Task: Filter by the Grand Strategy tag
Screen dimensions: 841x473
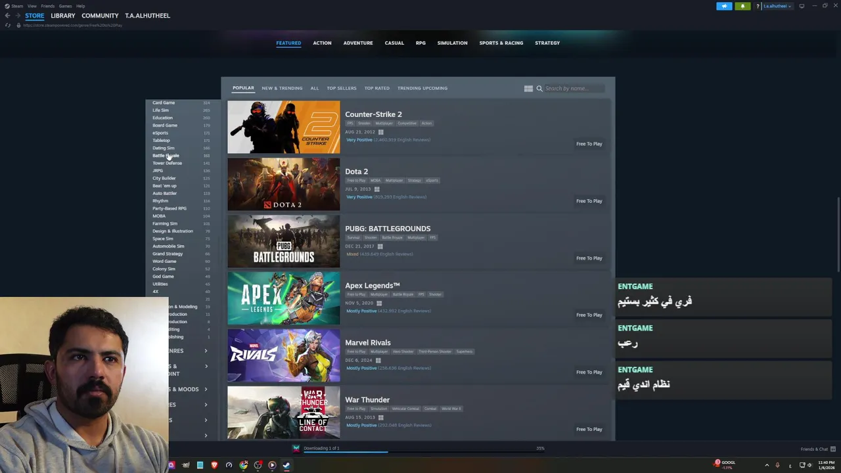Action: tap(168, 254)
